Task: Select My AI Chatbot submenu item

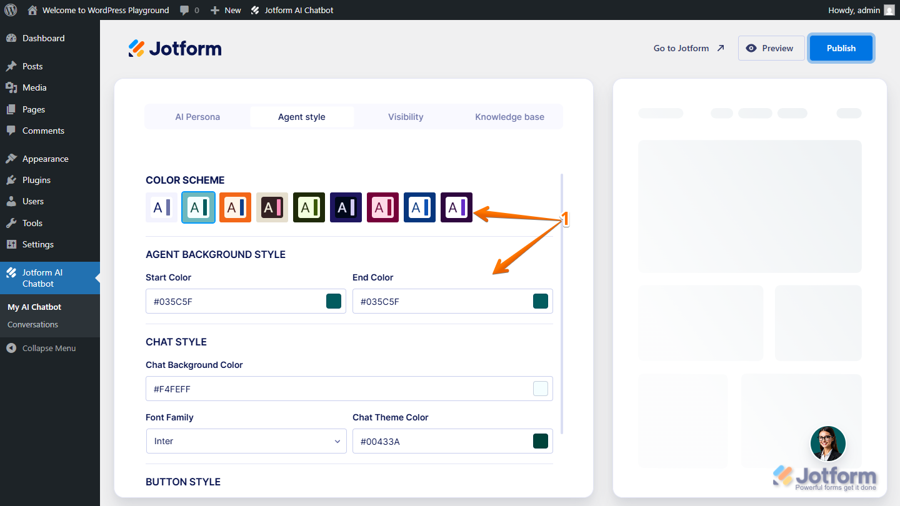Action: [x=34, y=307]
